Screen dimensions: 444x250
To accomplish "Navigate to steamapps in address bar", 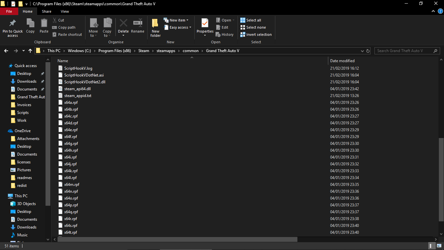I will (x=166, y=51).
